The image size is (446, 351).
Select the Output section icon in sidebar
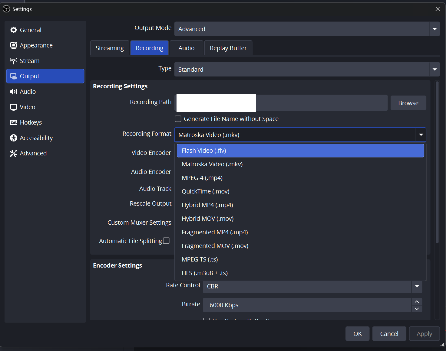click(14, 76)
